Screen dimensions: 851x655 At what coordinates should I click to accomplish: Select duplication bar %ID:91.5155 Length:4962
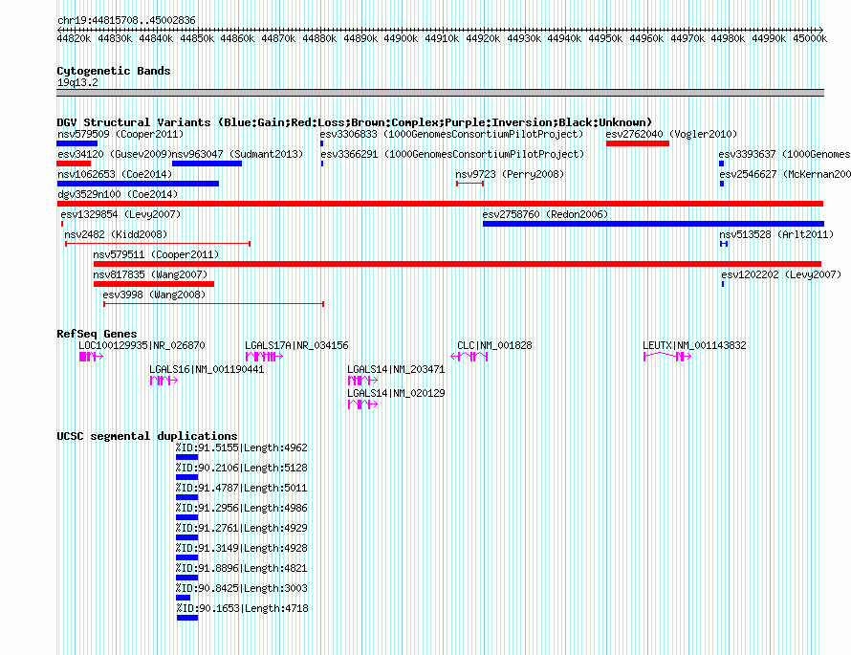(186, 457)
